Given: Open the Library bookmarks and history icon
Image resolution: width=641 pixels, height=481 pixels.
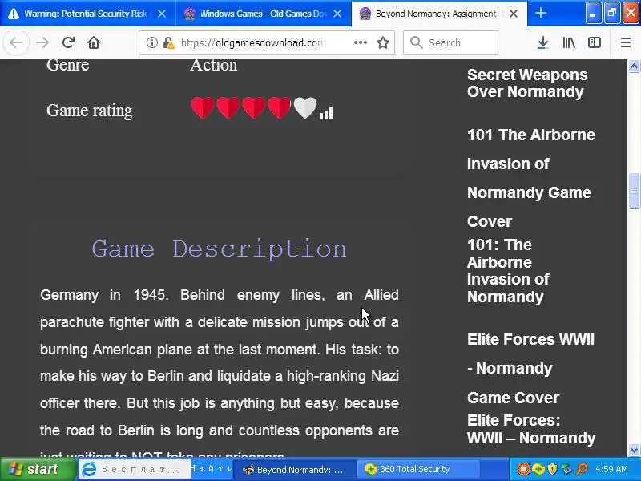Looking at the screenshot, I should tap(569, 42).
